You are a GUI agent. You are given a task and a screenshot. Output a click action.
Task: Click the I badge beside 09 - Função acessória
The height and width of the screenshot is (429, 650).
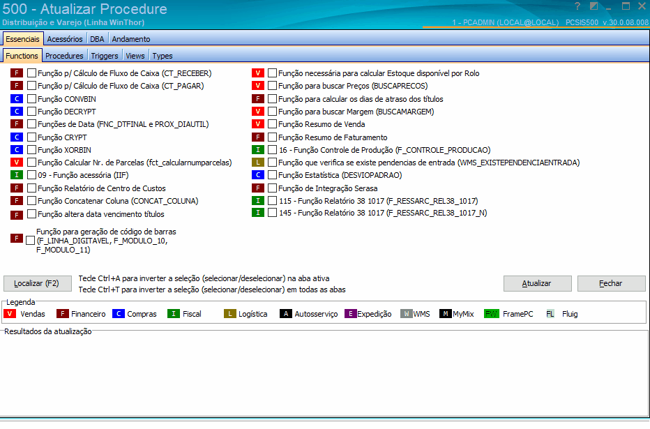(x=17, y=175)
